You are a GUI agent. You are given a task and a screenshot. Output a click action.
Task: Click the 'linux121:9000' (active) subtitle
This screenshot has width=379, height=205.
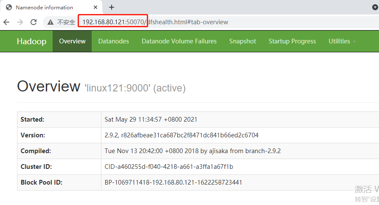[135, 88]
